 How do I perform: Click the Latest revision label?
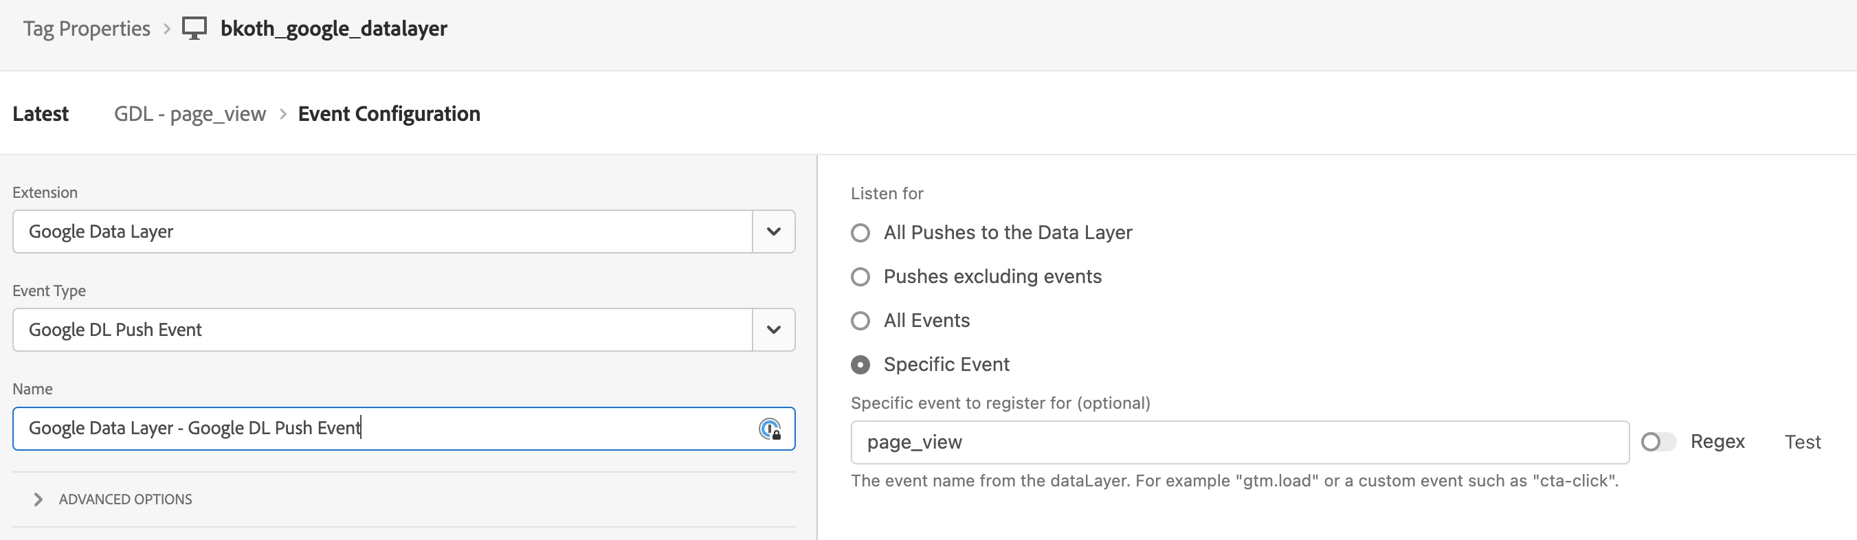pos(41,114)
